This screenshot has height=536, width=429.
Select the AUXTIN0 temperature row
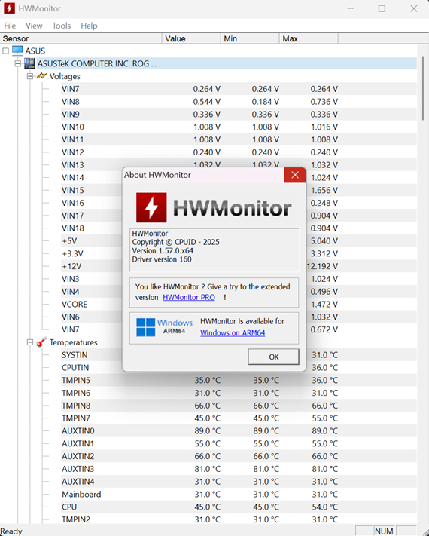point(239,430)
